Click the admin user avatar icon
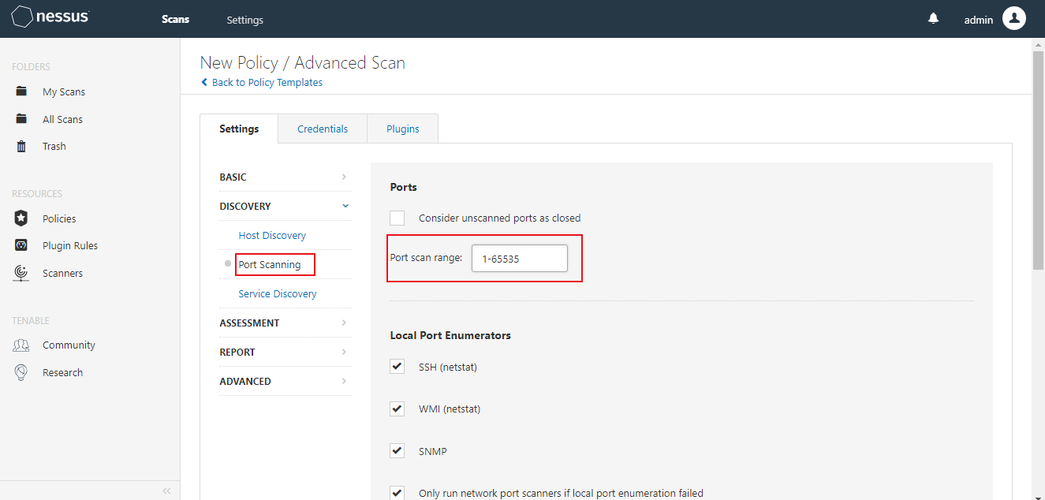This screenshot has width=1045, height=500. [1013, 19]
